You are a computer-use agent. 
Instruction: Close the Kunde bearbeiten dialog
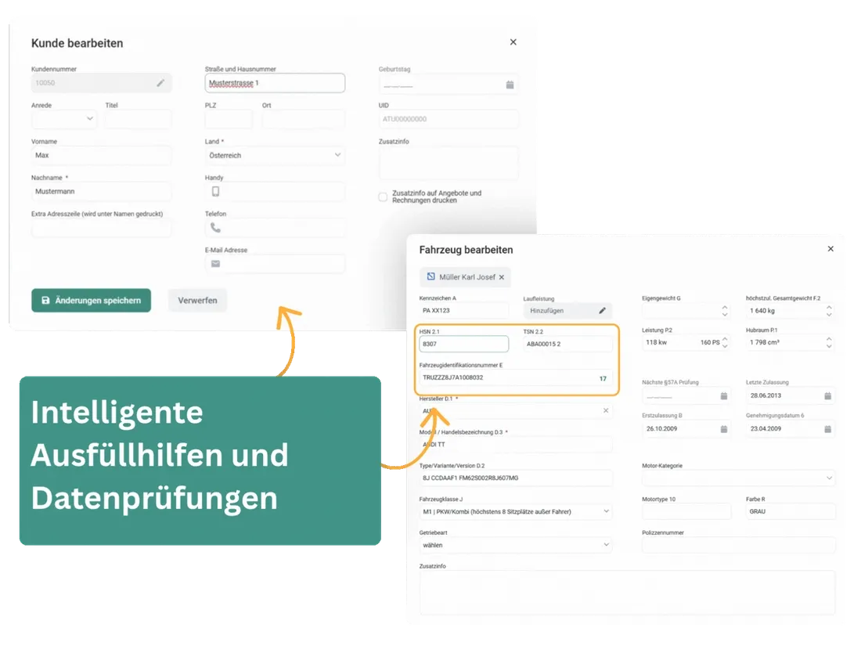point(513,42)
